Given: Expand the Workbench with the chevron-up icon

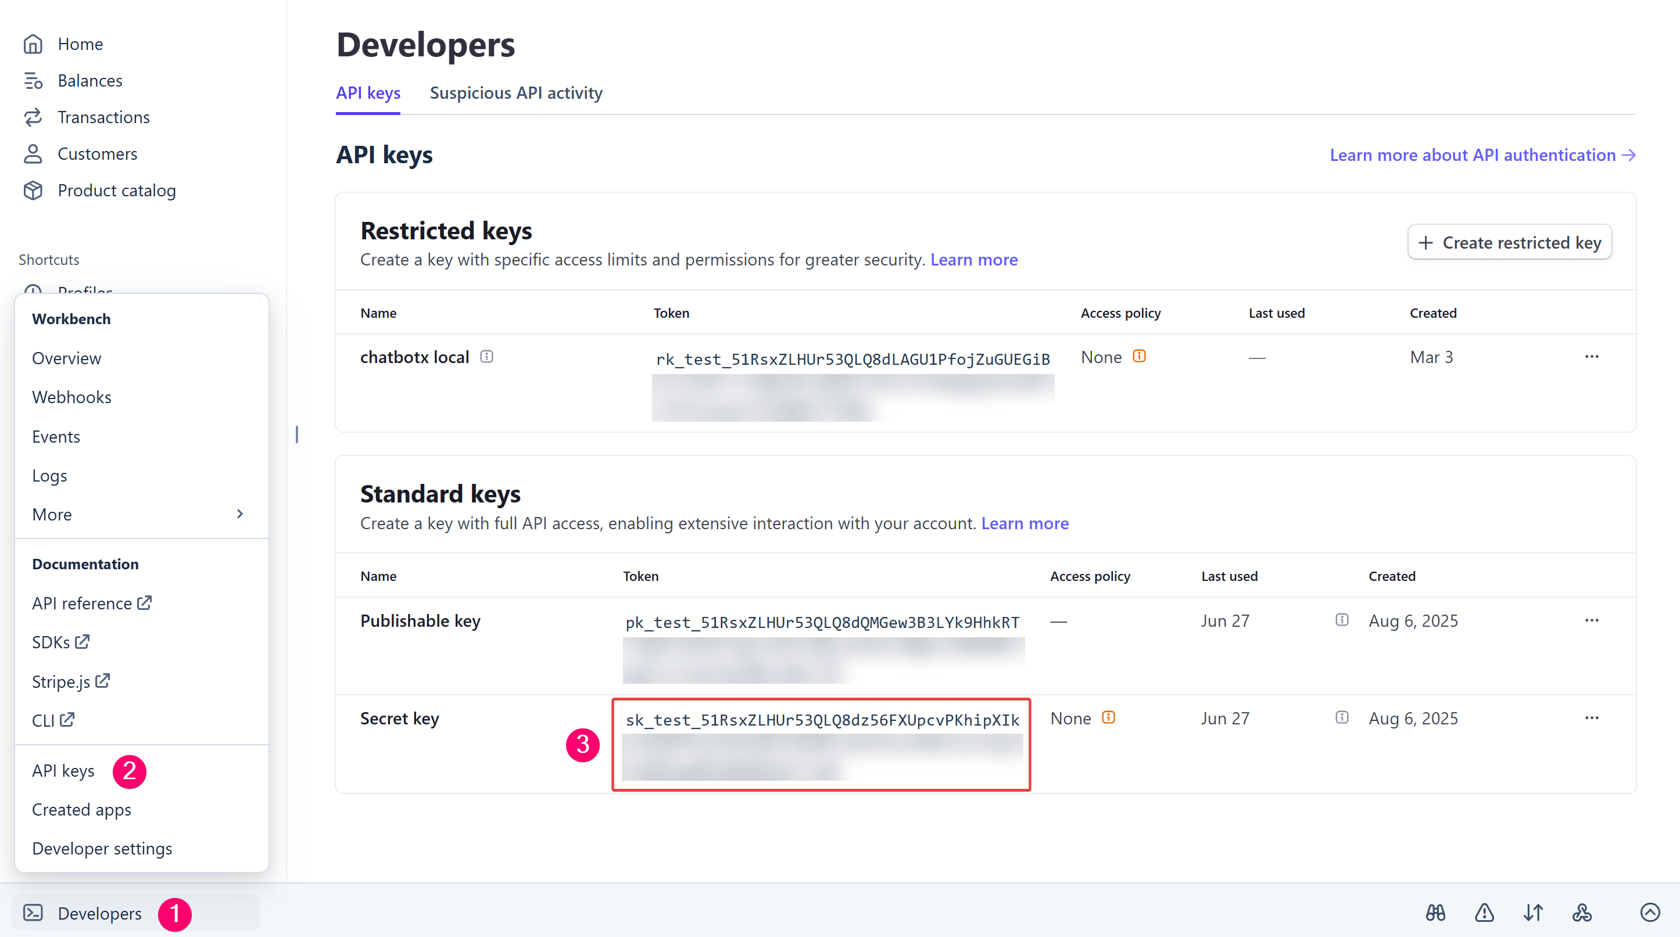Looking at the screenshot, I should 1650,912.
